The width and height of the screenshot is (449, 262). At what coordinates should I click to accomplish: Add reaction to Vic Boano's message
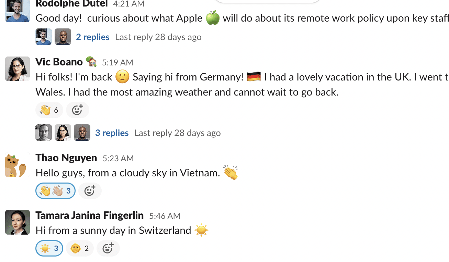coord(77,110)
